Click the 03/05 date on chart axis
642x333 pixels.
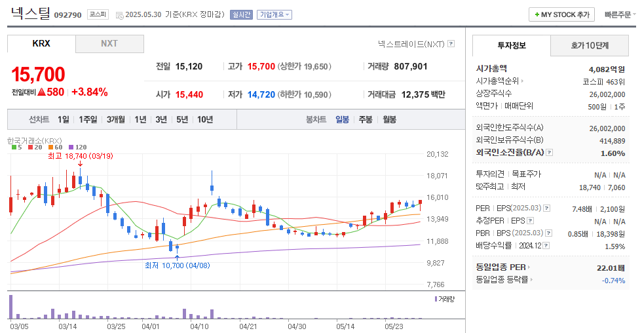click(x=19, y=326)
